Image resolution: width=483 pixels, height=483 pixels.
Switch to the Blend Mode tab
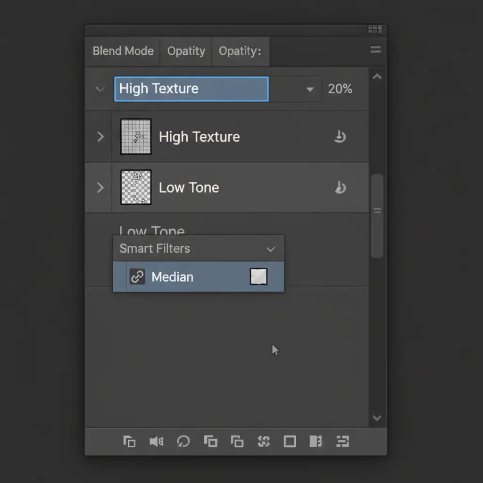click(x=123, y=51)
